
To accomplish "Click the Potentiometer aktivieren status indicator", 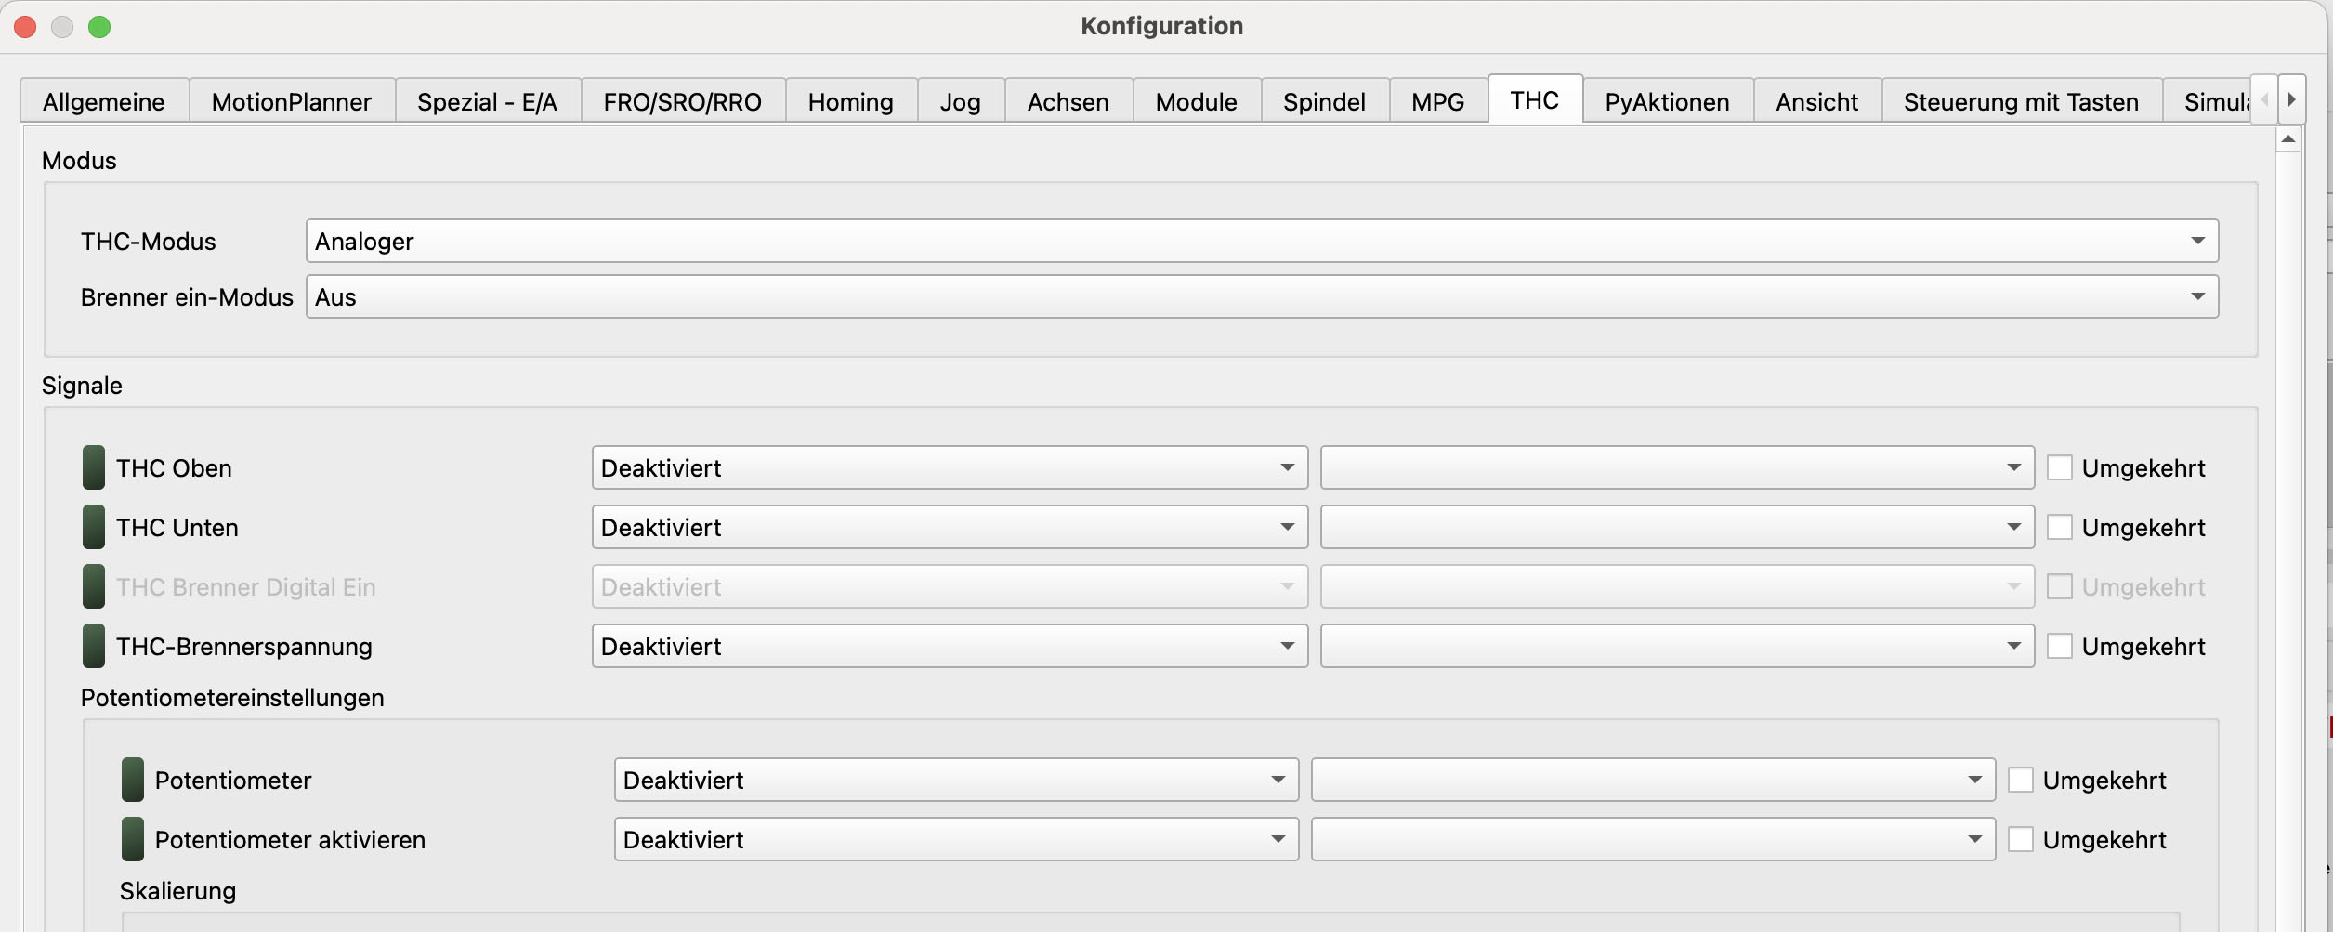I will [132, 839].
